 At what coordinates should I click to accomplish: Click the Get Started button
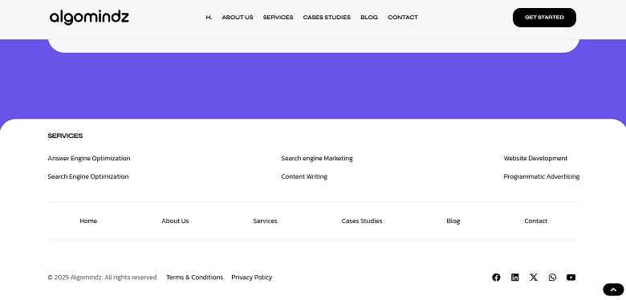click(544, 18)
